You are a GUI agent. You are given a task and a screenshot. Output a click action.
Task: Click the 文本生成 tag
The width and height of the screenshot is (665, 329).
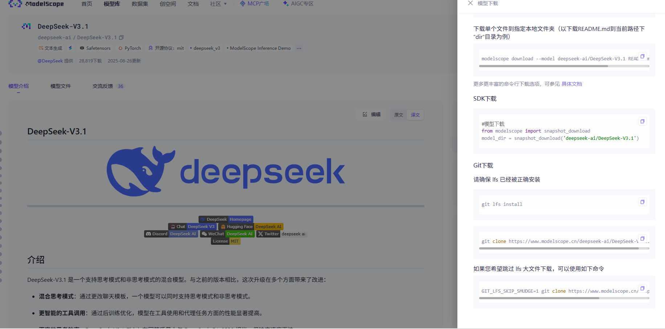(50, 48)
